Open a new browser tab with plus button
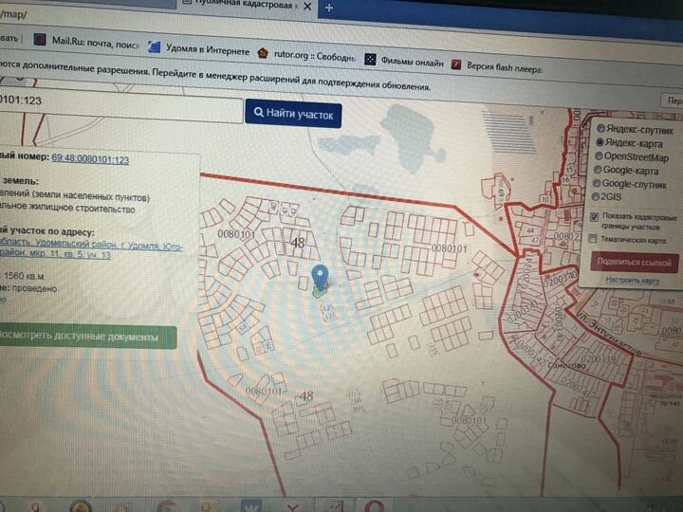 [x=329, y=7]
